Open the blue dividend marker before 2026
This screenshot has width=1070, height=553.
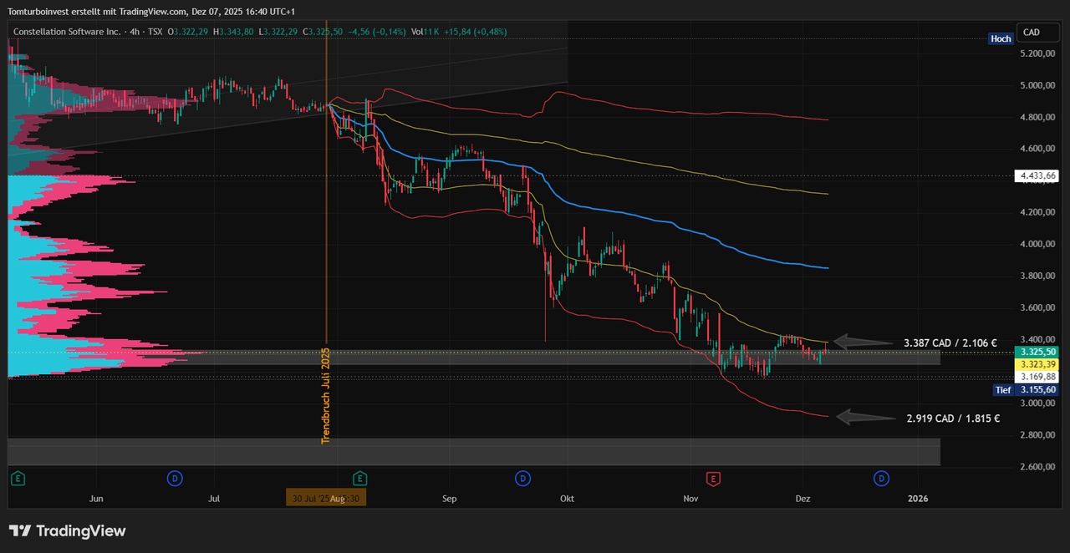pos(881,479)
